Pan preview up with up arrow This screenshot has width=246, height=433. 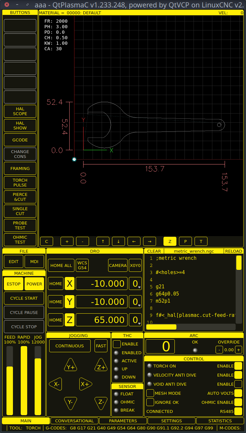(x=103, y=241)
